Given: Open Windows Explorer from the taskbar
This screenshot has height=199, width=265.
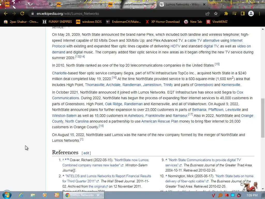Looking at the screenshot, I should pyautogui.click(x=33, y=195).
